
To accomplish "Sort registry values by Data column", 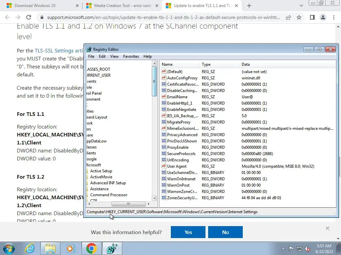I will 287,64.
